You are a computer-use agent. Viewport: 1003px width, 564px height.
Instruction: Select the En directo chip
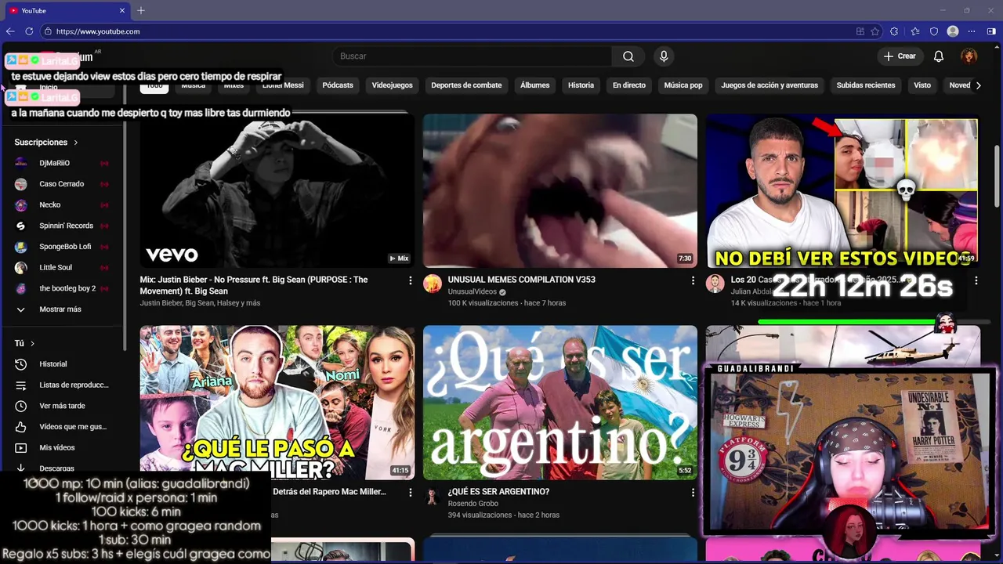pos(629,85)
